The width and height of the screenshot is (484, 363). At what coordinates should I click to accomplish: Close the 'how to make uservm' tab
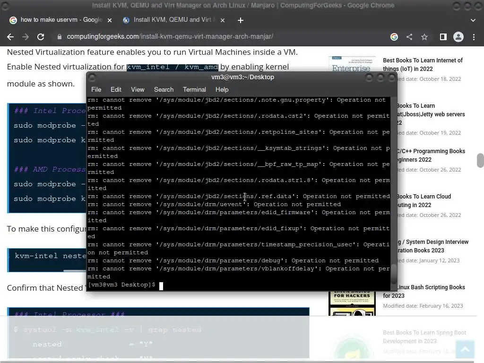click(110, 20)
